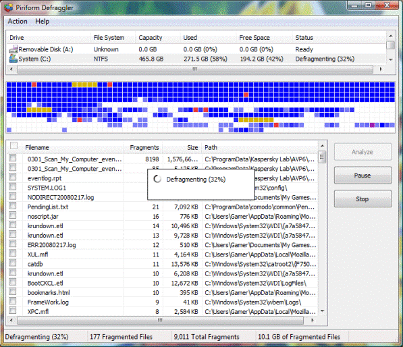Check the box for eventlog.rpt

tap(13, 177)
